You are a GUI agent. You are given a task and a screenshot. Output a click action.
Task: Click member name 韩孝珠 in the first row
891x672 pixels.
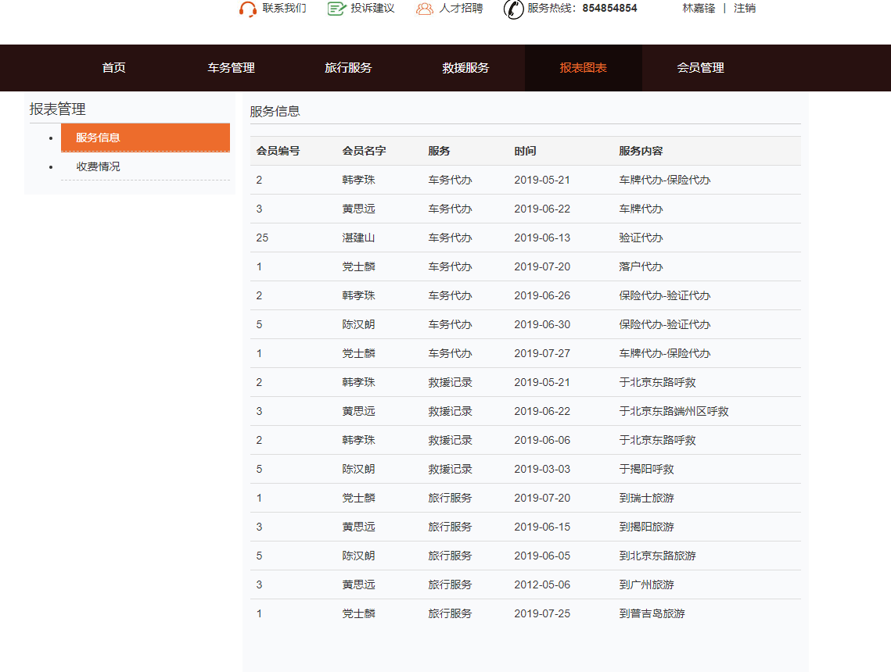tap(357, 180)
